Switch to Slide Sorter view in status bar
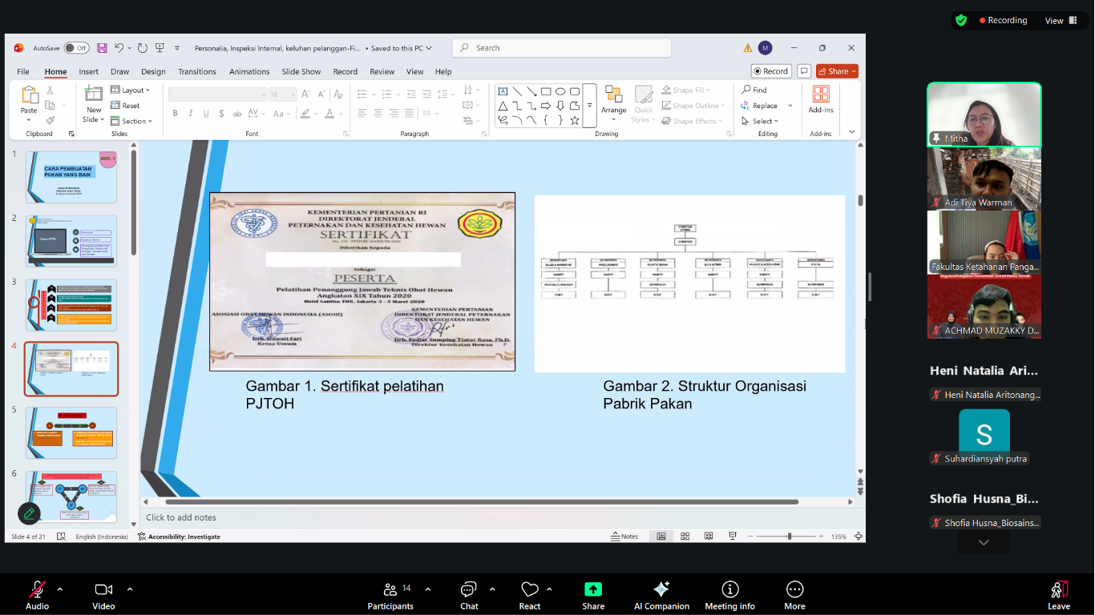1095x615 pixels. [685, 537]
